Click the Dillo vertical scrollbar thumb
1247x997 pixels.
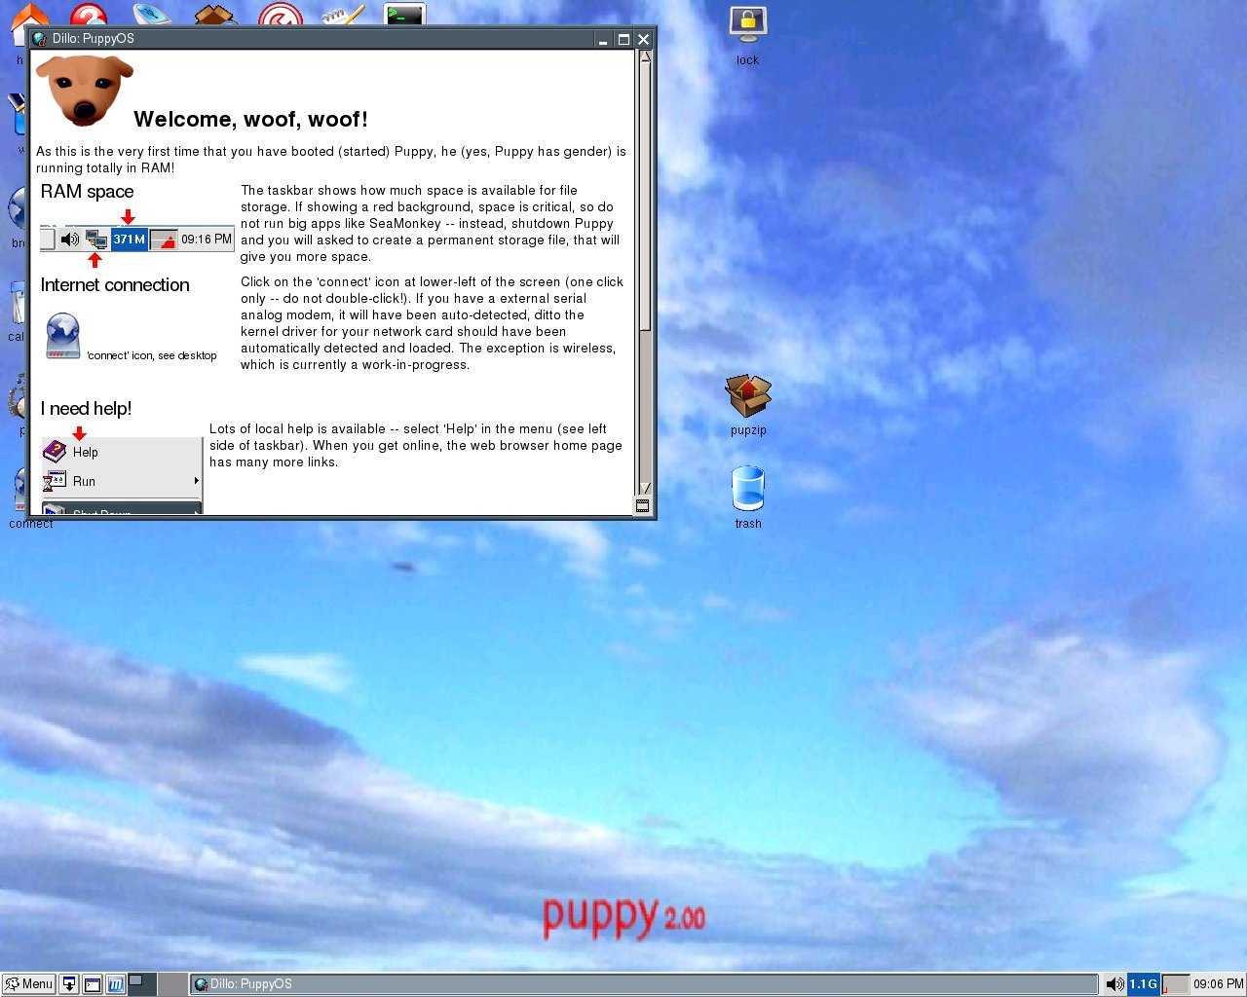pos(644,198)
